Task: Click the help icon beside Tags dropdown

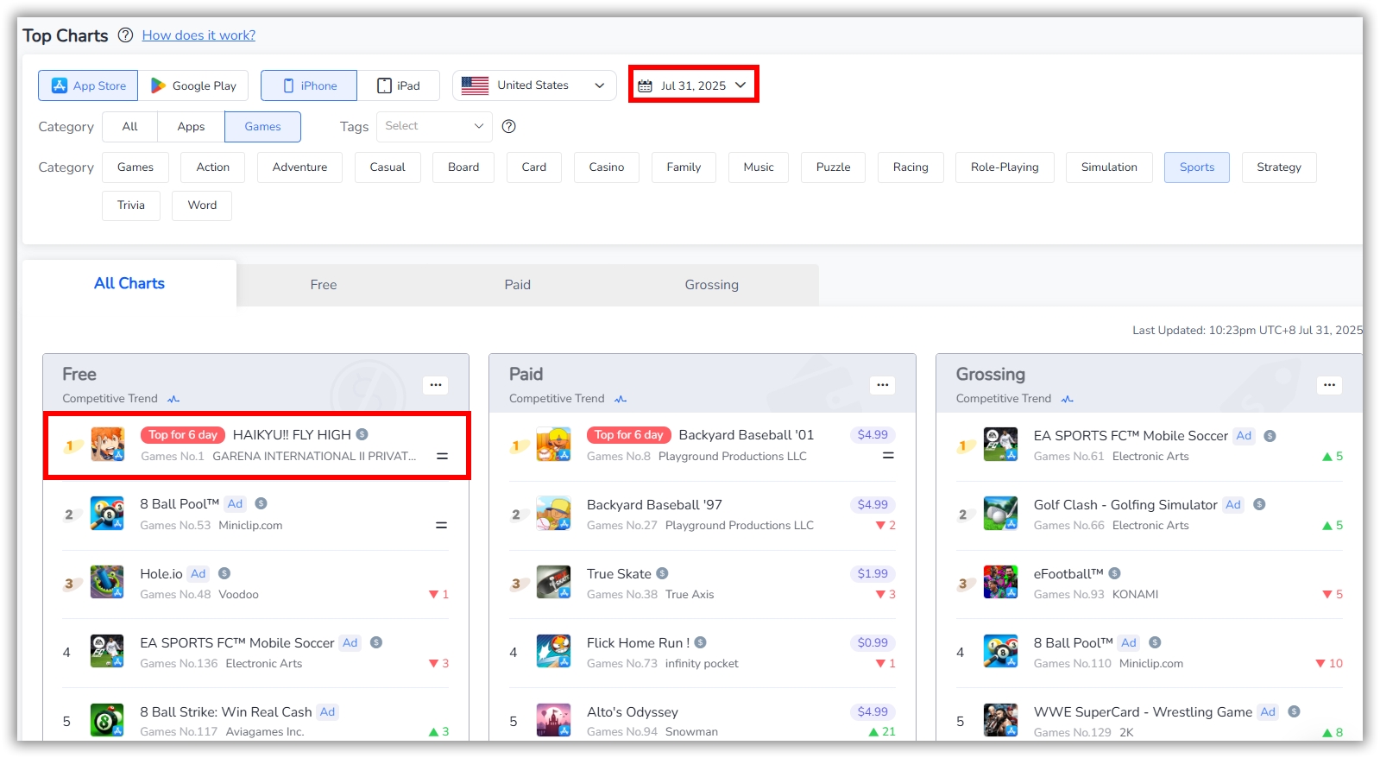Action: (509, 126)
